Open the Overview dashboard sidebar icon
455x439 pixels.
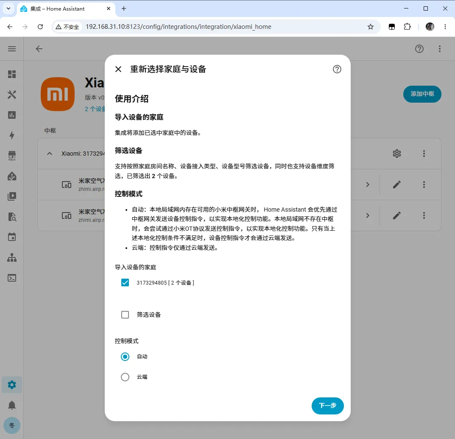click(12, 74)
